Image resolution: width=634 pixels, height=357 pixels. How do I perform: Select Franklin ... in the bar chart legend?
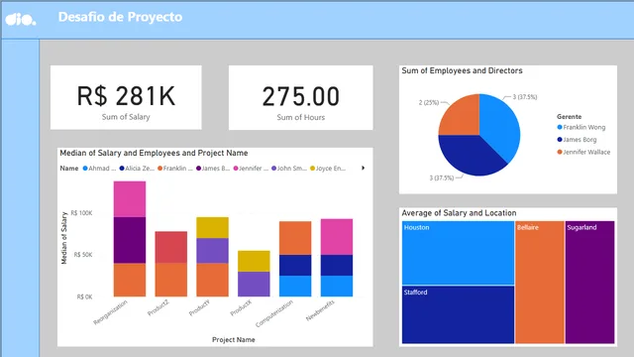[x=175, y=169]
